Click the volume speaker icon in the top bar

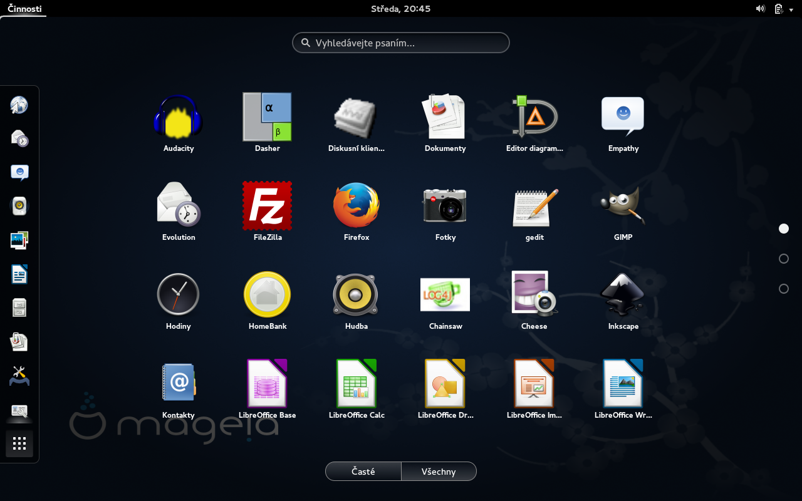pos(761,9)
